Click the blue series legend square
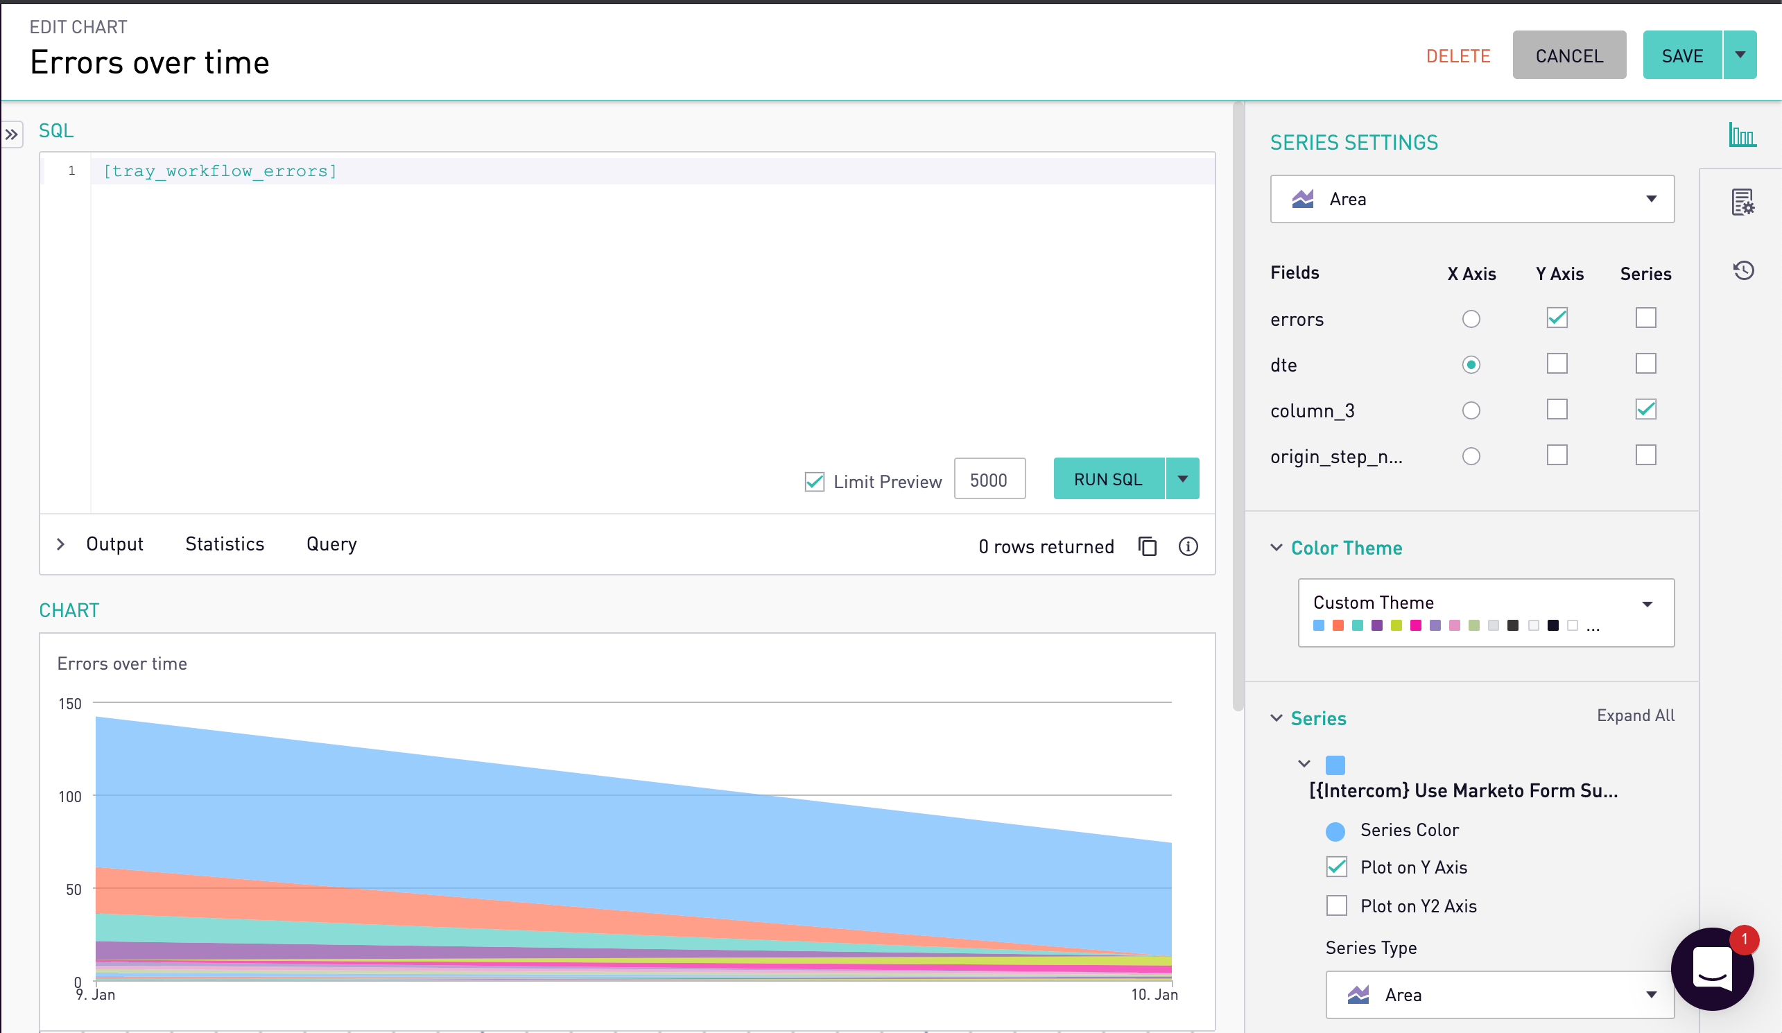 (x=1335, y=764)
